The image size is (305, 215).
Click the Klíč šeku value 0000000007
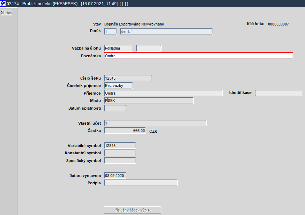pos(278,24)
